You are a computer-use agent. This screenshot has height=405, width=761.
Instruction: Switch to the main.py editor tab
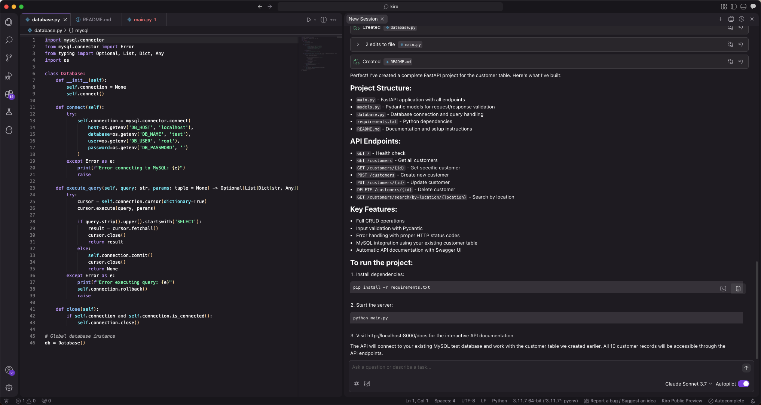click(143, 19)
